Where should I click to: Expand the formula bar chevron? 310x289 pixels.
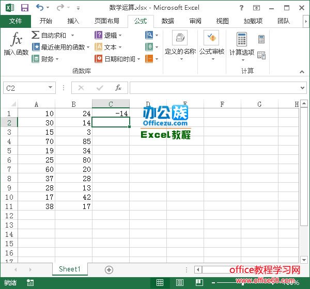click(302, 88)
